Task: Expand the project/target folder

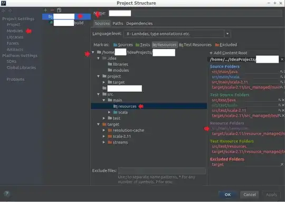Action: [104, 82]
